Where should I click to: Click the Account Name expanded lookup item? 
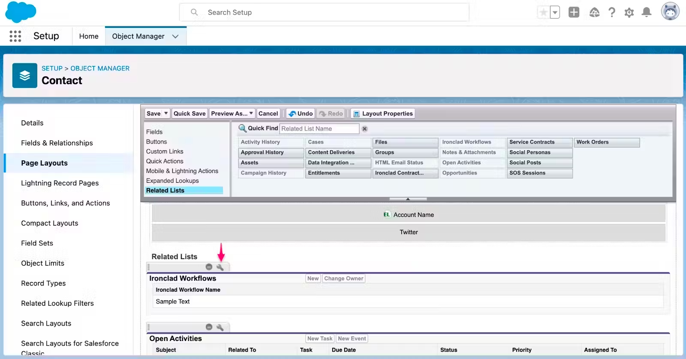pyautogui.click(x=409, y=214)
